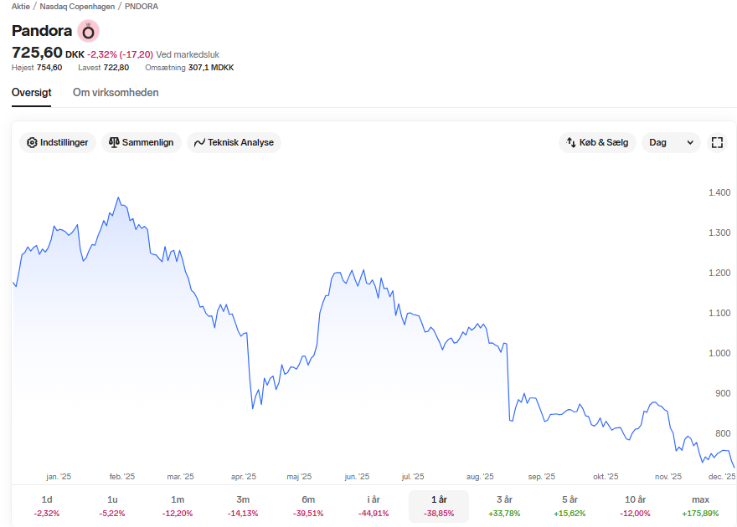Select the 3 år time range
737x527 pixels.
pos(504,506)
